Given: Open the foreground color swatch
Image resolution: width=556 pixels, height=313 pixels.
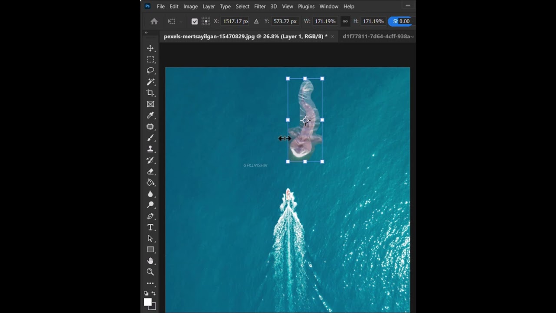Looking at the screenshot, I should click(148, 302).
